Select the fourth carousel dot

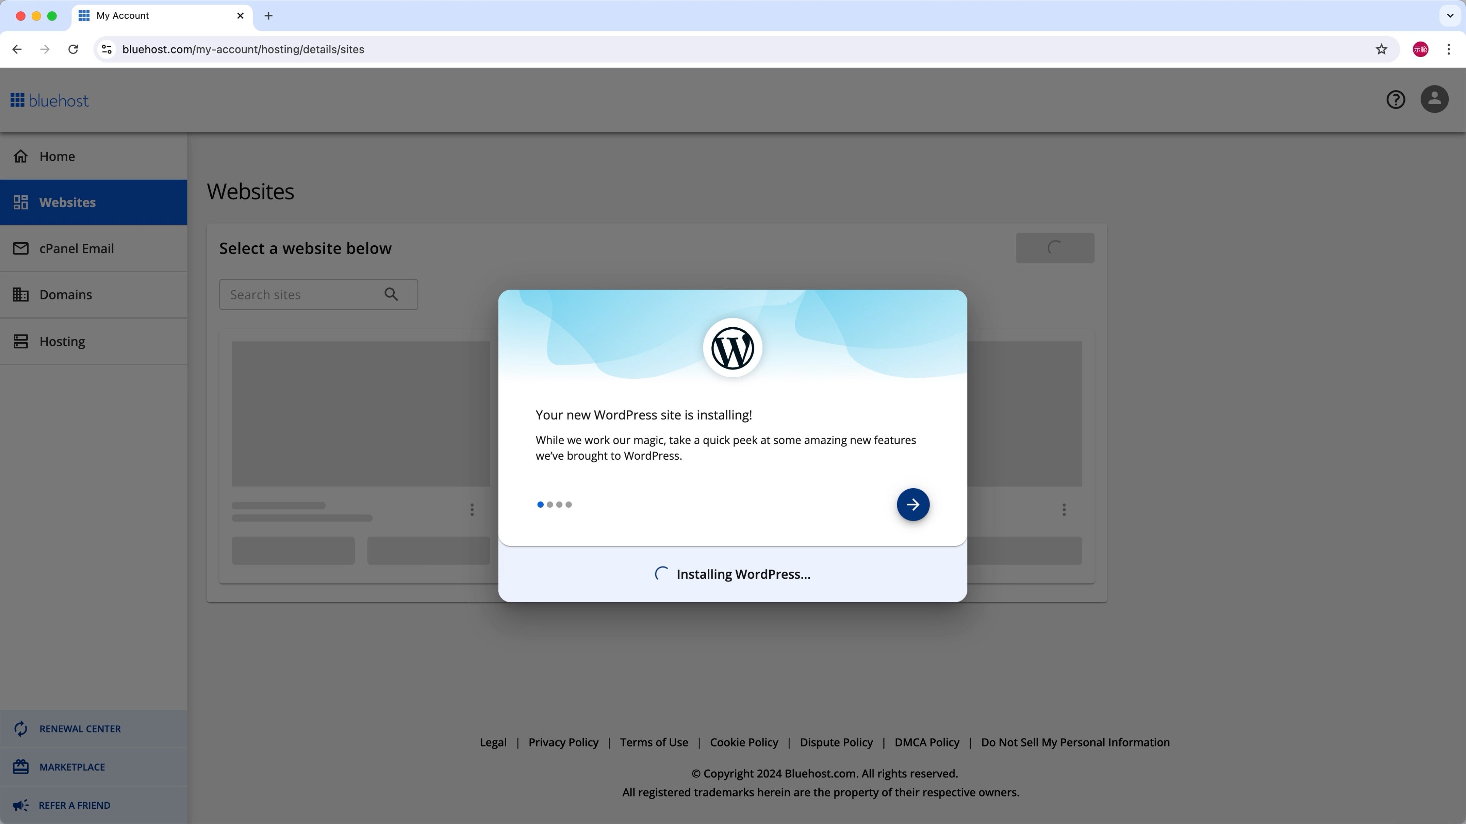tap(568, 504)
